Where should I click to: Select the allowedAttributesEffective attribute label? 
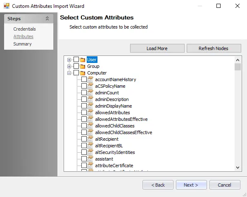(x=121, y=119)
